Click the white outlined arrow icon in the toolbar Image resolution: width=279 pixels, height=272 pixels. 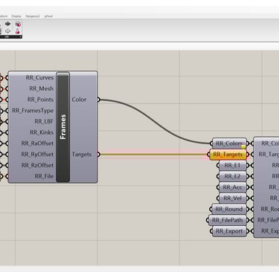(x=7, y=31)
